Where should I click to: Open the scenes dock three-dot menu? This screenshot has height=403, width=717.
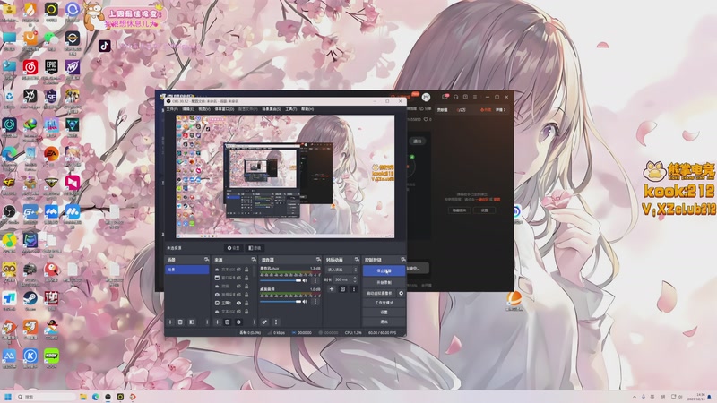coord(207,322)
